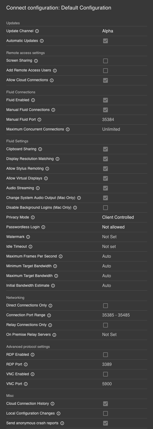This screenshot has height=429, width=153.
Task: Tick the VNC Enabled checkbox
Action: coord(105,374)
